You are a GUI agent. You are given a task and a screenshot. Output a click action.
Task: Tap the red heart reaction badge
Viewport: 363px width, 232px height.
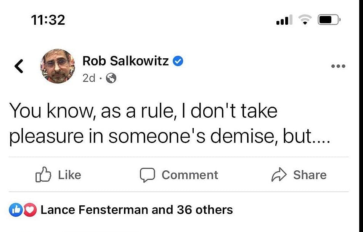coord(29,210)
